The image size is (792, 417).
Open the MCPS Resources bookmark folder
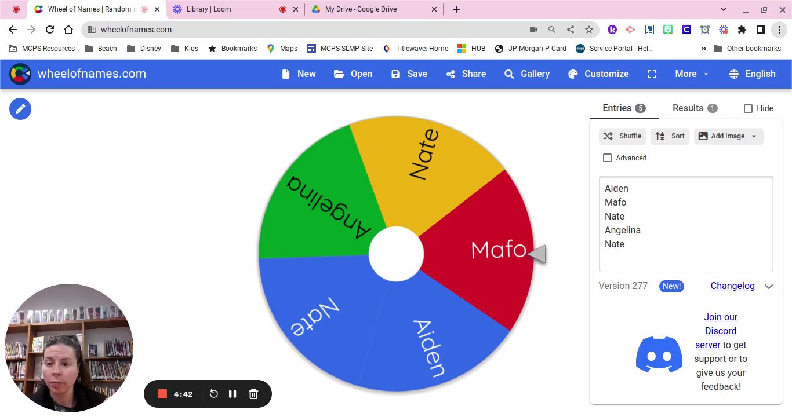[x=42, y=49]
